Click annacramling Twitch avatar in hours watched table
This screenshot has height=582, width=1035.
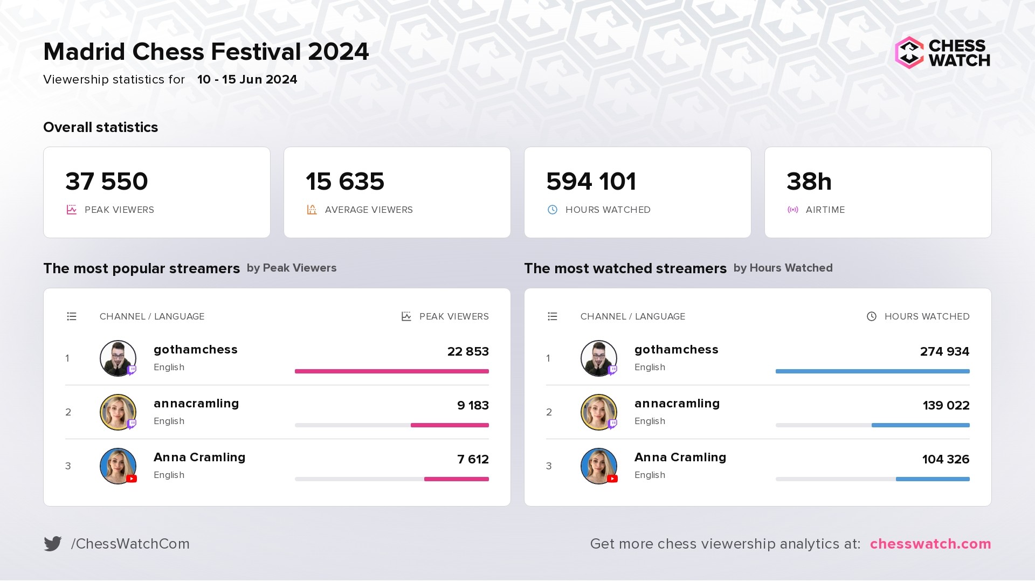coord(599,412)
